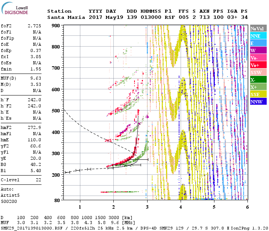Image resolution: width=269 pixels, height=231 pixels.
Task: Click the h`F2 label
Action: tap(6, 106)
